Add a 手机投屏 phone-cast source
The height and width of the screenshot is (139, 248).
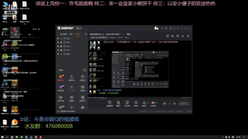(127, 104)
